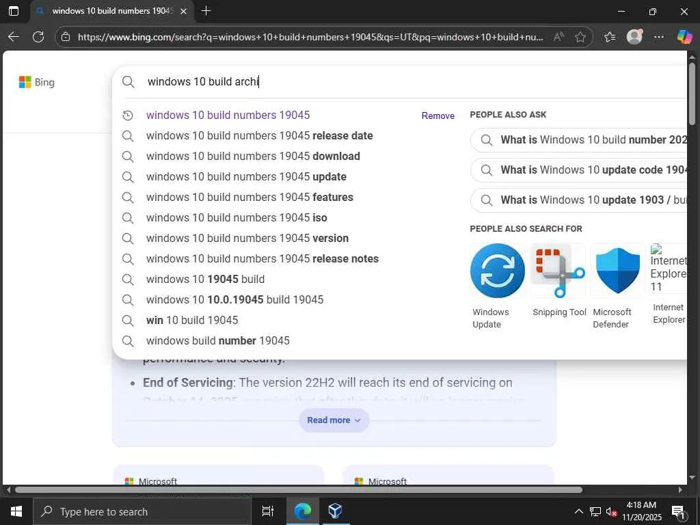The image size is (700, 525).
Task: Choose suggestion ending in update
Action: click(x=246, y=177)
